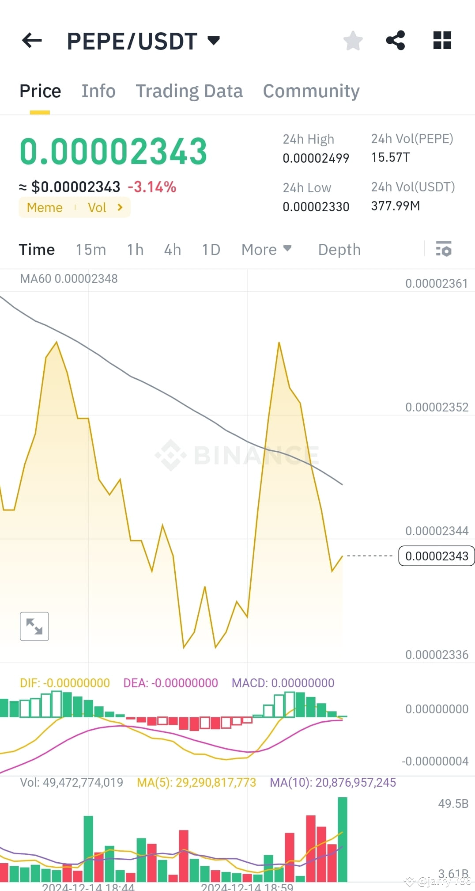
Task: Switch candle interval to 1D
Action: click(211, 249)
